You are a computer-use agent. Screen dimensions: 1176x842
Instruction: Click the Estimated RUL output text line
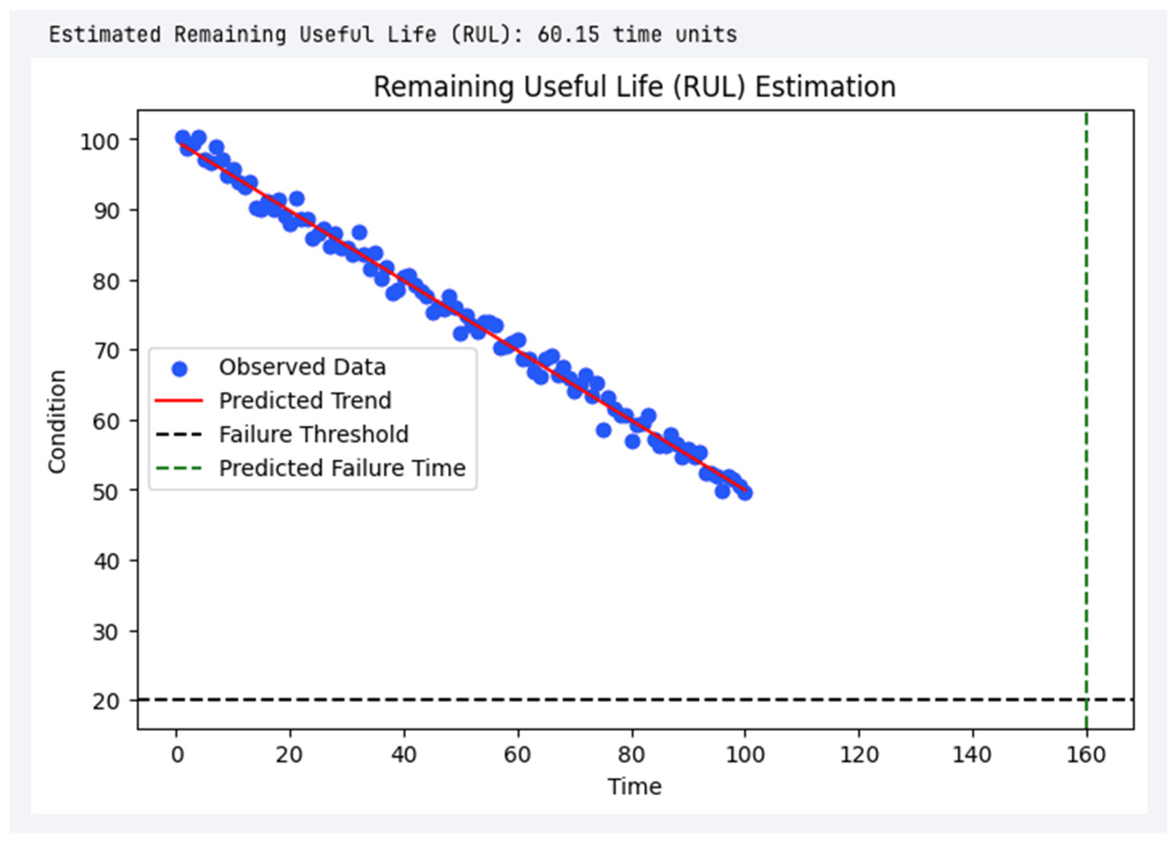pyautogui.click(x=393, y=35)
